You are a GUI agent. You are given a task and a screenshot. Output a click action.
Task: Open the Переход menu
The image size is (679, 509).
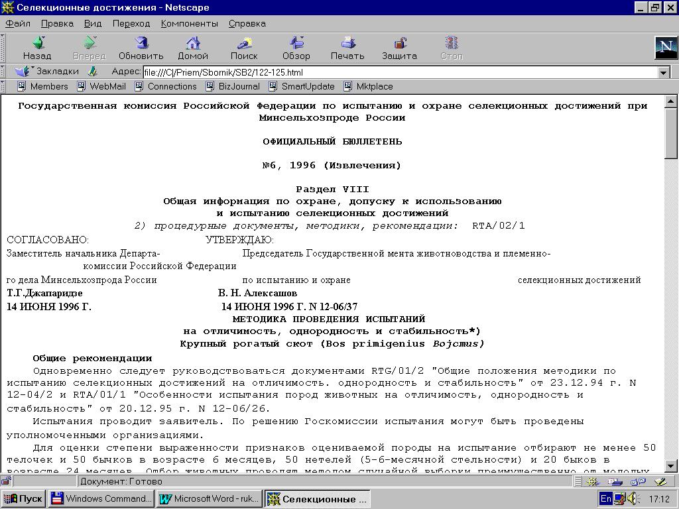[131, 23]
